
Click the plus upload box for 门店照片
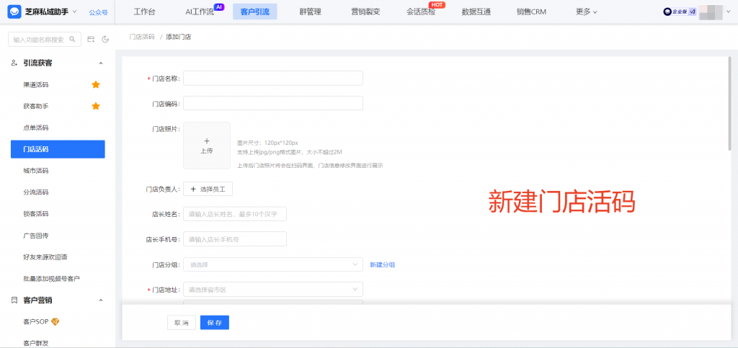coord(207,146)
